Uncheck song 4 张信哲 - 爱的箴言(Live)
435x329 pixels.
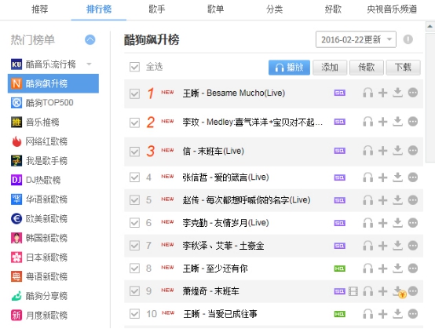(134, 177)
